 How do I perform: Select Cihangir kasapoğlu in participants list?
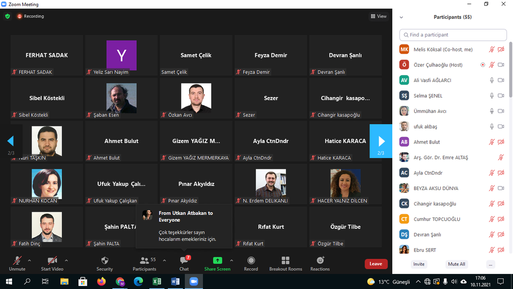(452, 203)
